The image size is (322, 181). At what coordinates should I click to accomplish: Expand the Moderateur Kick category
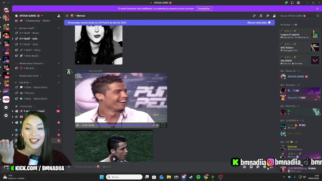(x=28, y=76)
